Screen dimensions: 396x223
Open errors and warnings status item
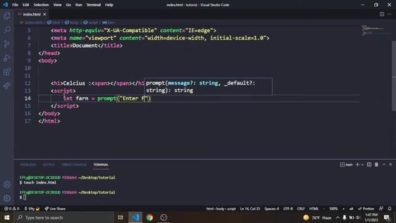click(12, 209)
